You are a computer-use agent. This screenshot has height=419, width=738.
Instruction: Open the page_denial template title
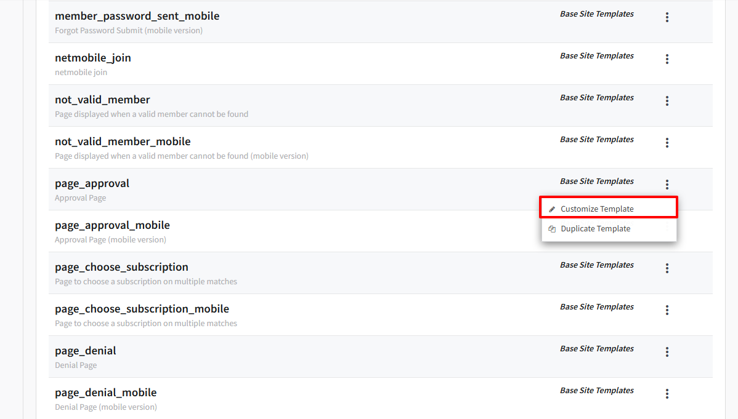85,351
